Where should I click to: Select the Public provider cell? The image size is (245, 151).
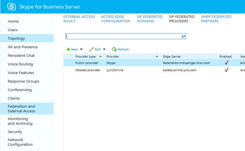87,63
